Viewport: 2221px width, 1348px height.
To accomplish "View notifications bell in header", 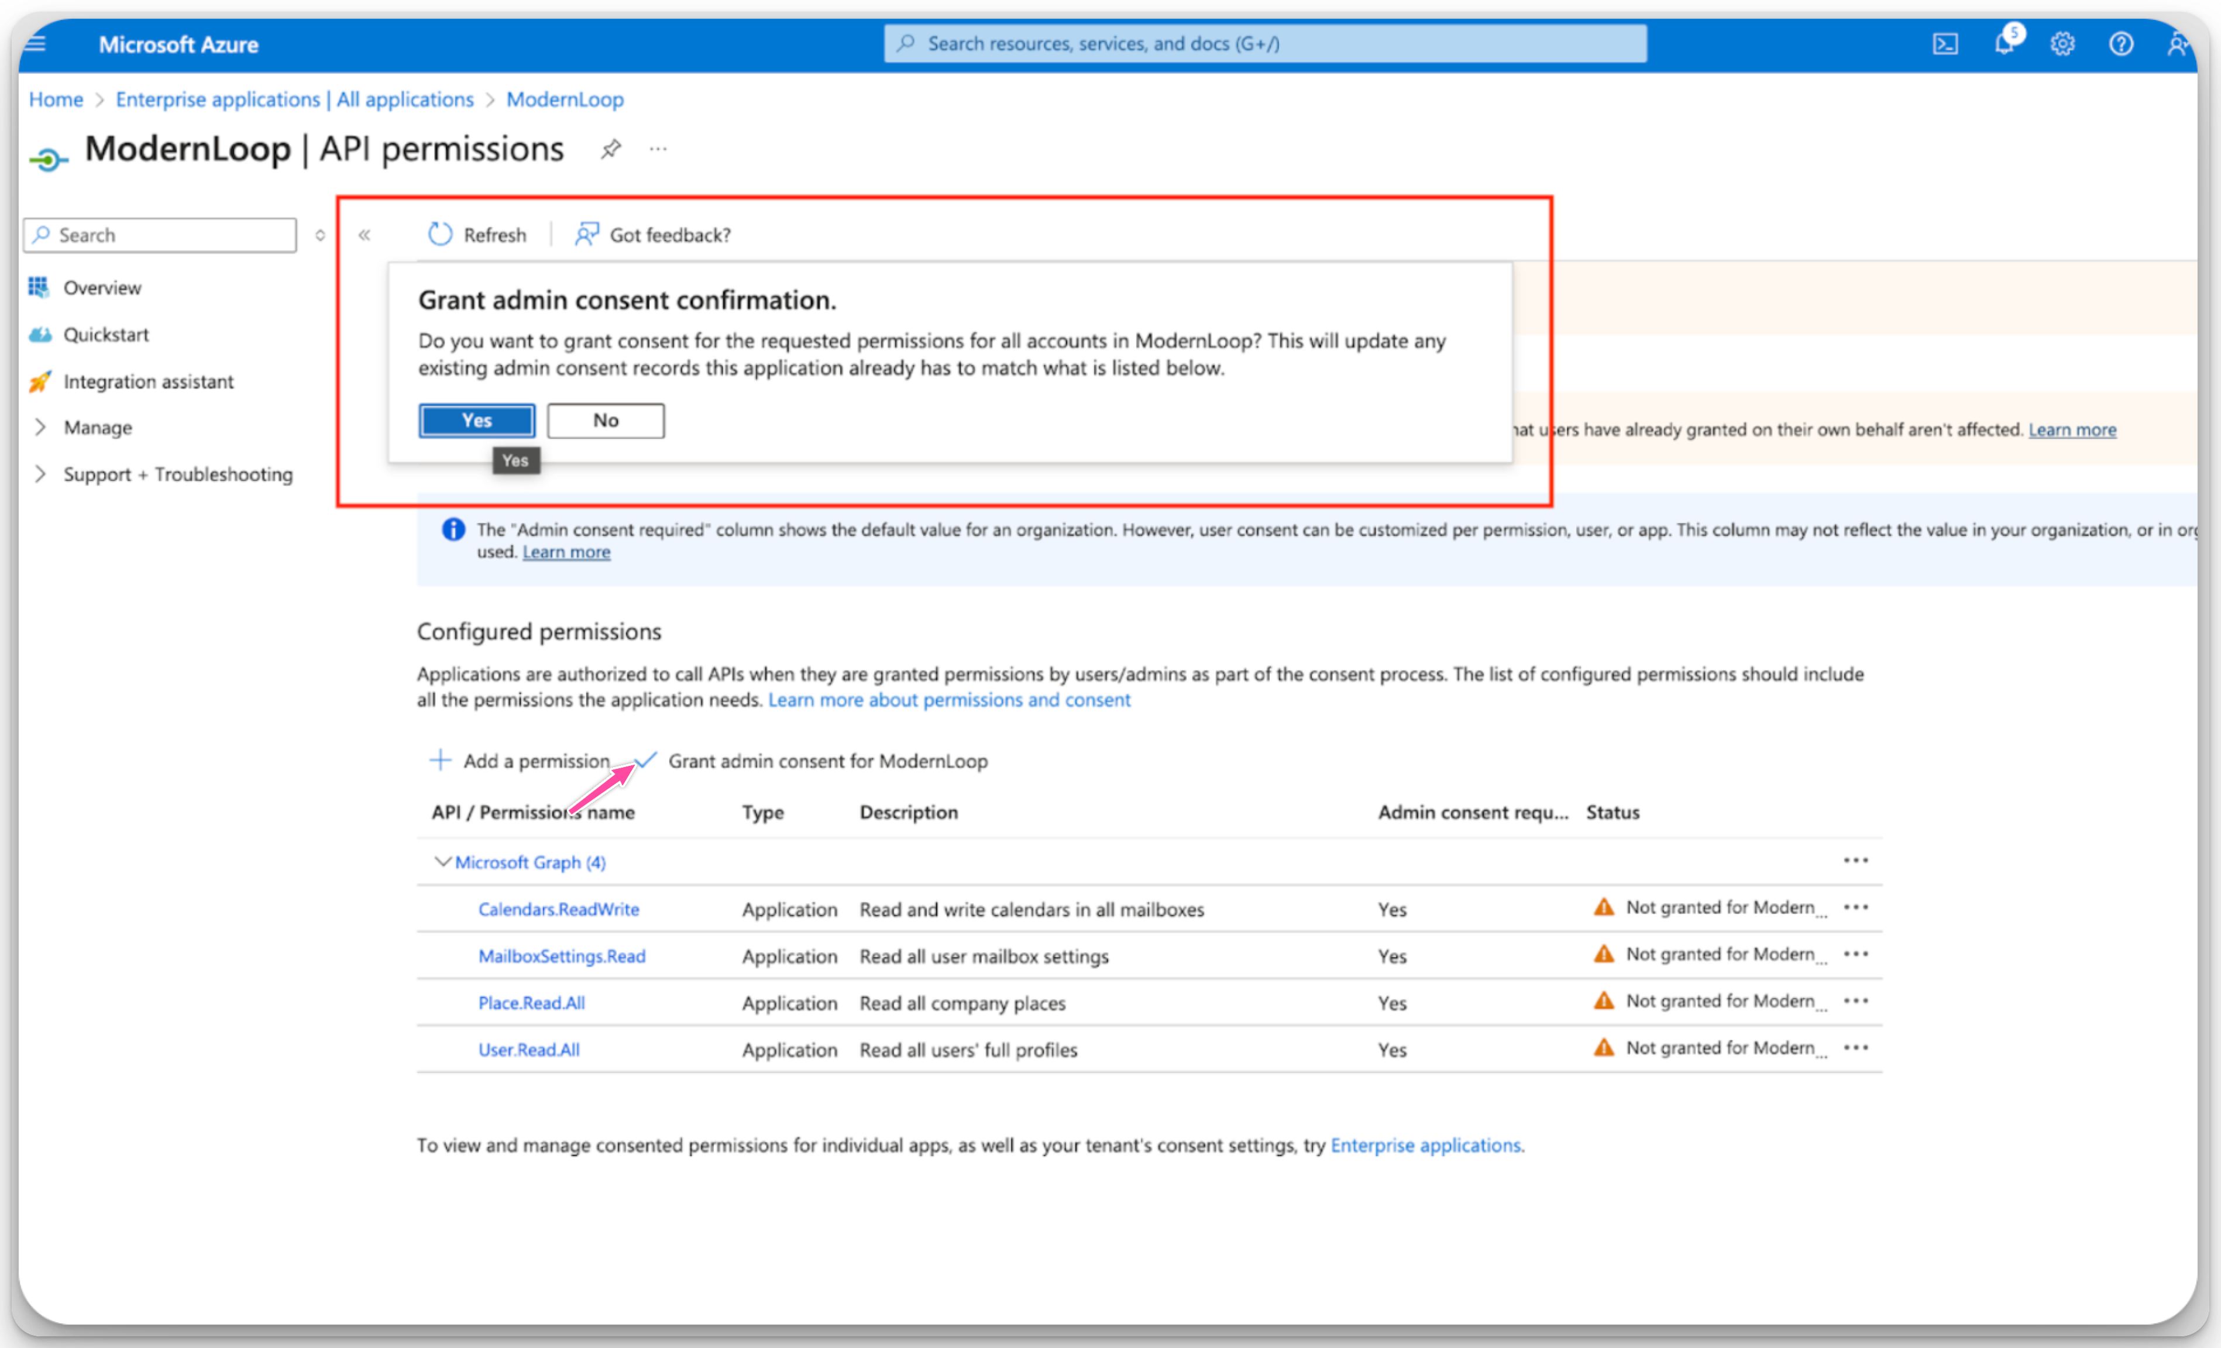I will 2005,43.
